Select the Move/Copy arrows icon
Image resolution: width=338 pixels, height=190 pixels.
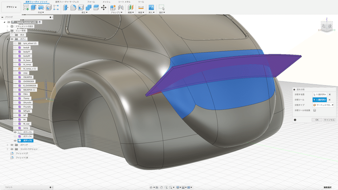(x=104, y=8)
